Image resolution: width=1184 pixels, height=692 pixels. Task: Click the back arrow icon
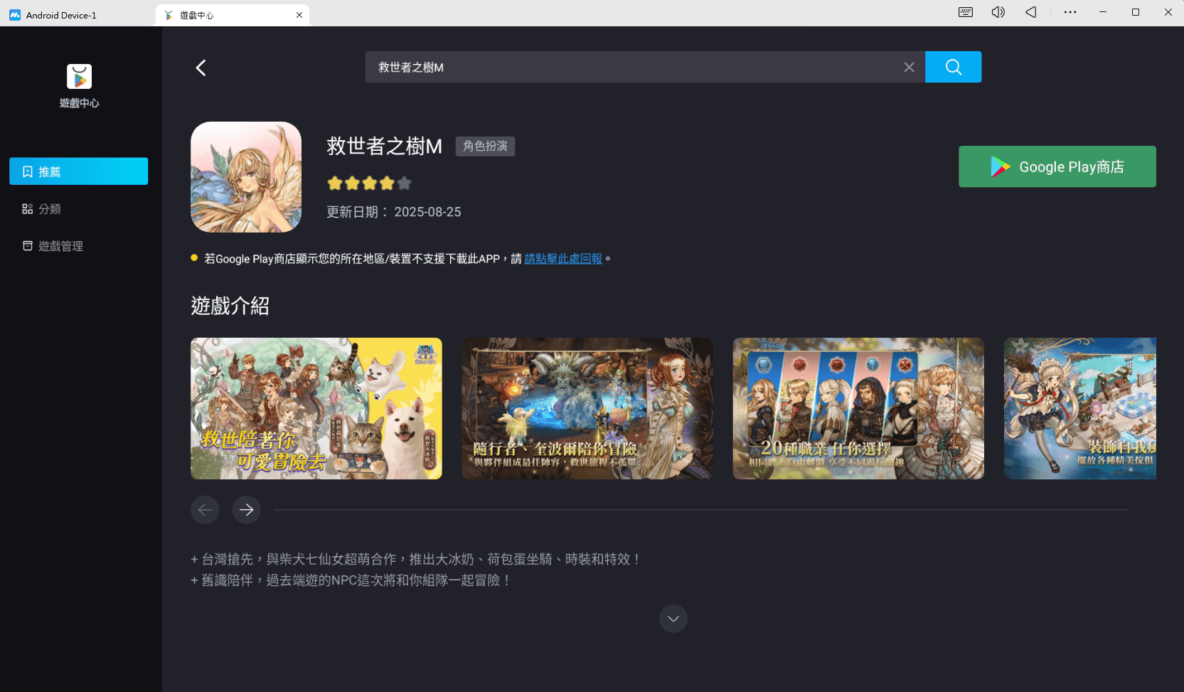pos(201,68)
